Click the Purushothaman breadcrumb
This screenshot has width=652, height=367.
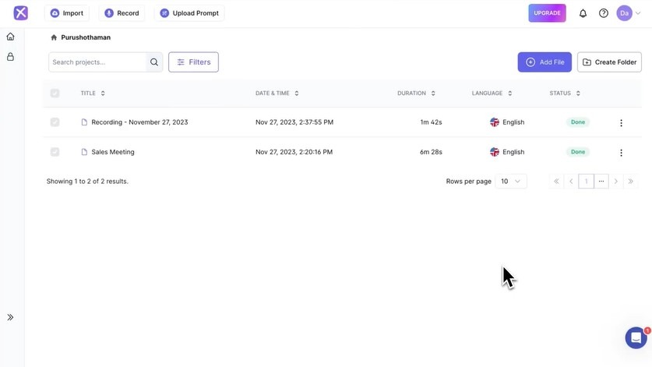(x=86, y=37)
